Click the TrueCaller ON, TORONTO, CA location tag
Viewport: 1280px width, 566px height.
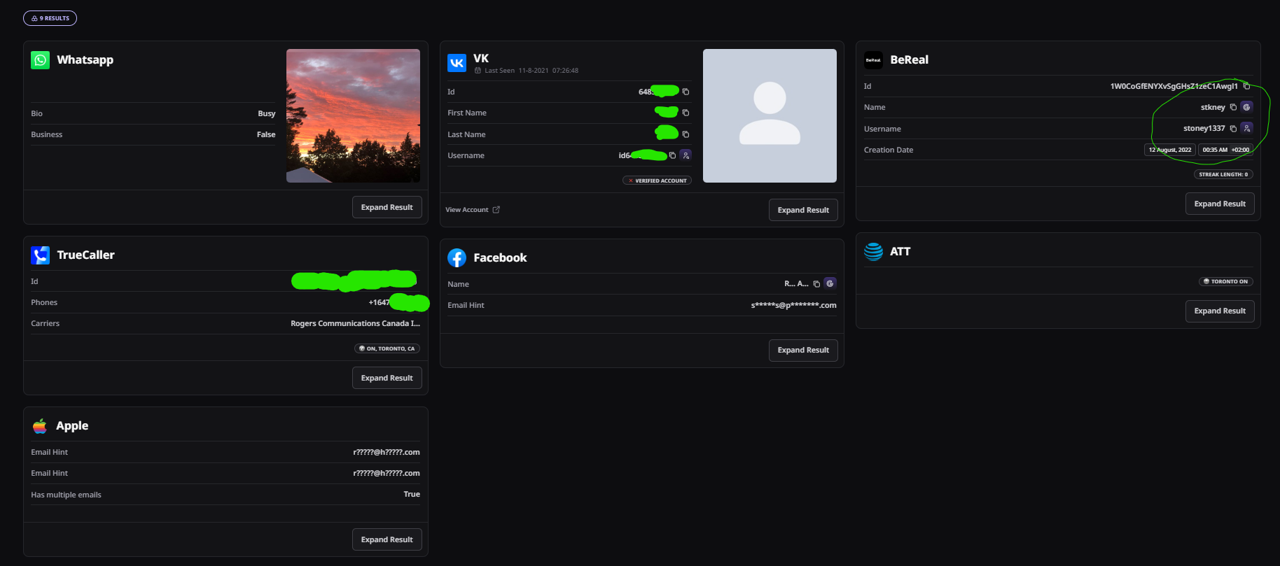(387, 348)
